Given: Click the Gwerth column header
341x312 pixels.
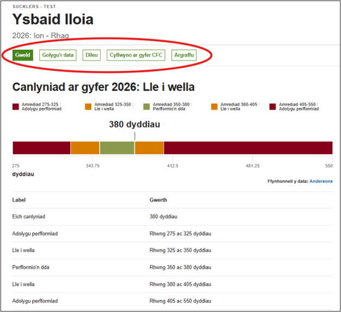Looking at the screenshot, I should (x=158, y=200).
